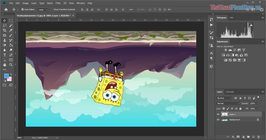
Task: Click the Home icon in options bar
Action: [x=6, y=9]
